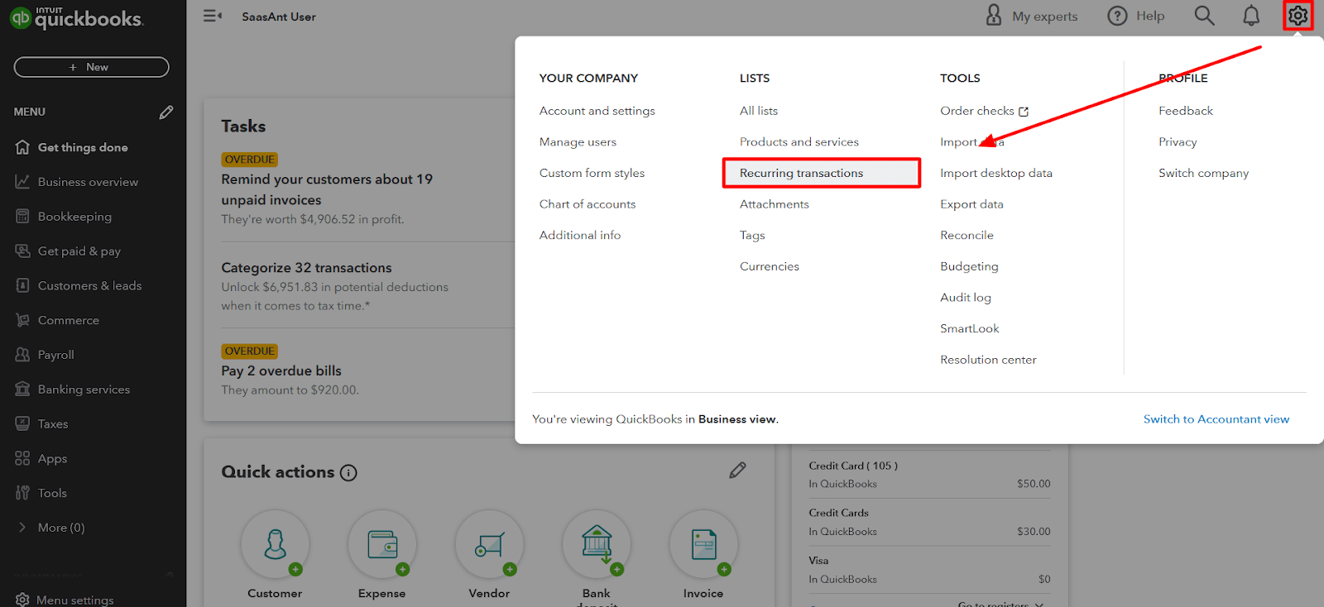Viewport: 1324px width, 607px height.
Task: Open the Payroll icon in sidebar
Action: 22,355
